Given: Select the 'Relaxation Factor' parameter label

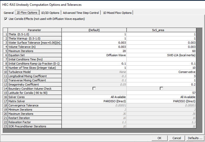Looking at the screenshot, I should pyautogui.click(x=34, y=122).
